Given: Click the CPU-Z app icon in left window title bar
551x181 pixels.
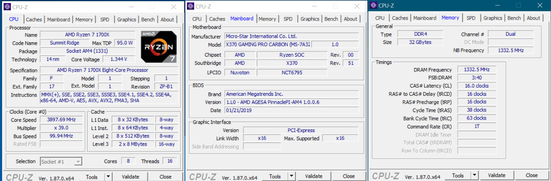Looking at the screenshot, I should pyautogui.click(x=7, y=7).
